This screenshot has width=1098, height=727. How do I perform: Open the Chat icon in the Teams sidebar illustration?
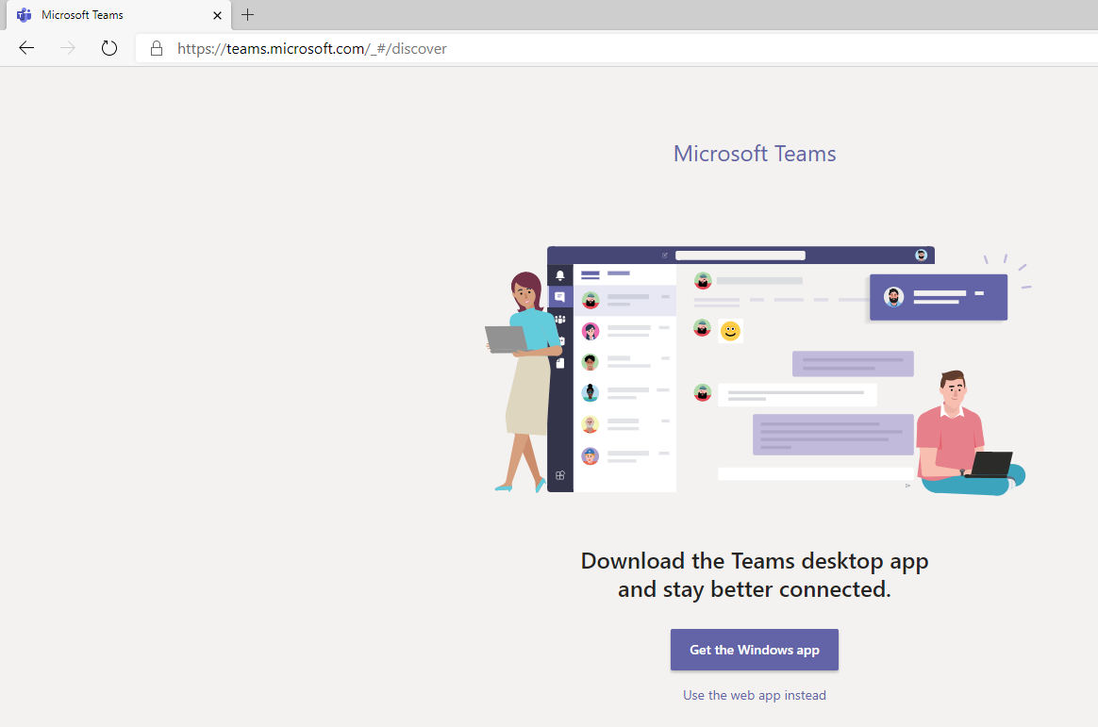tap(560, 297)
